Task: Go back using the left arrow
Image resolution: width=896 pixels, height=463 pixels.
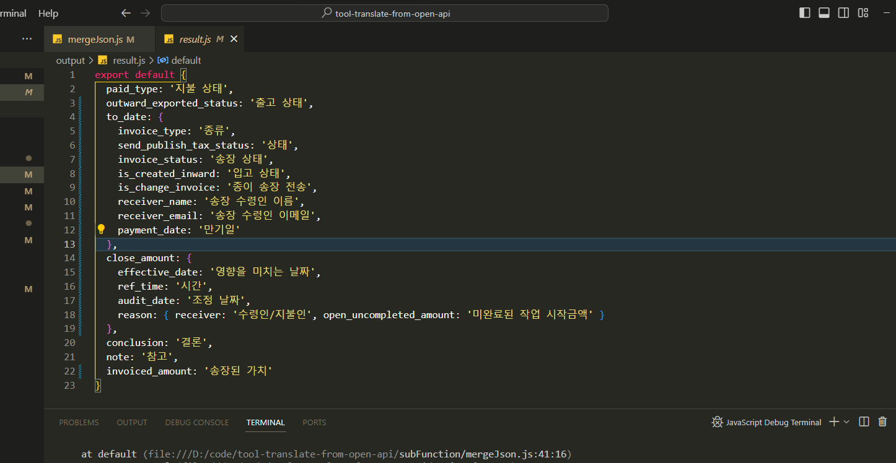Action: point(126,13)
